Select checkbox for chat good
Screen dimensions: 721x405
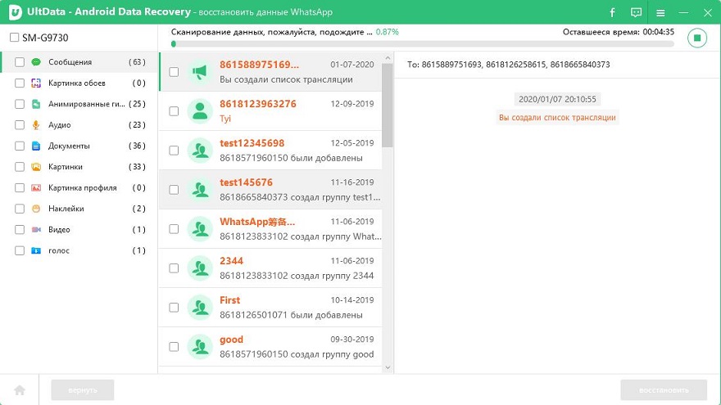[174, 347]
